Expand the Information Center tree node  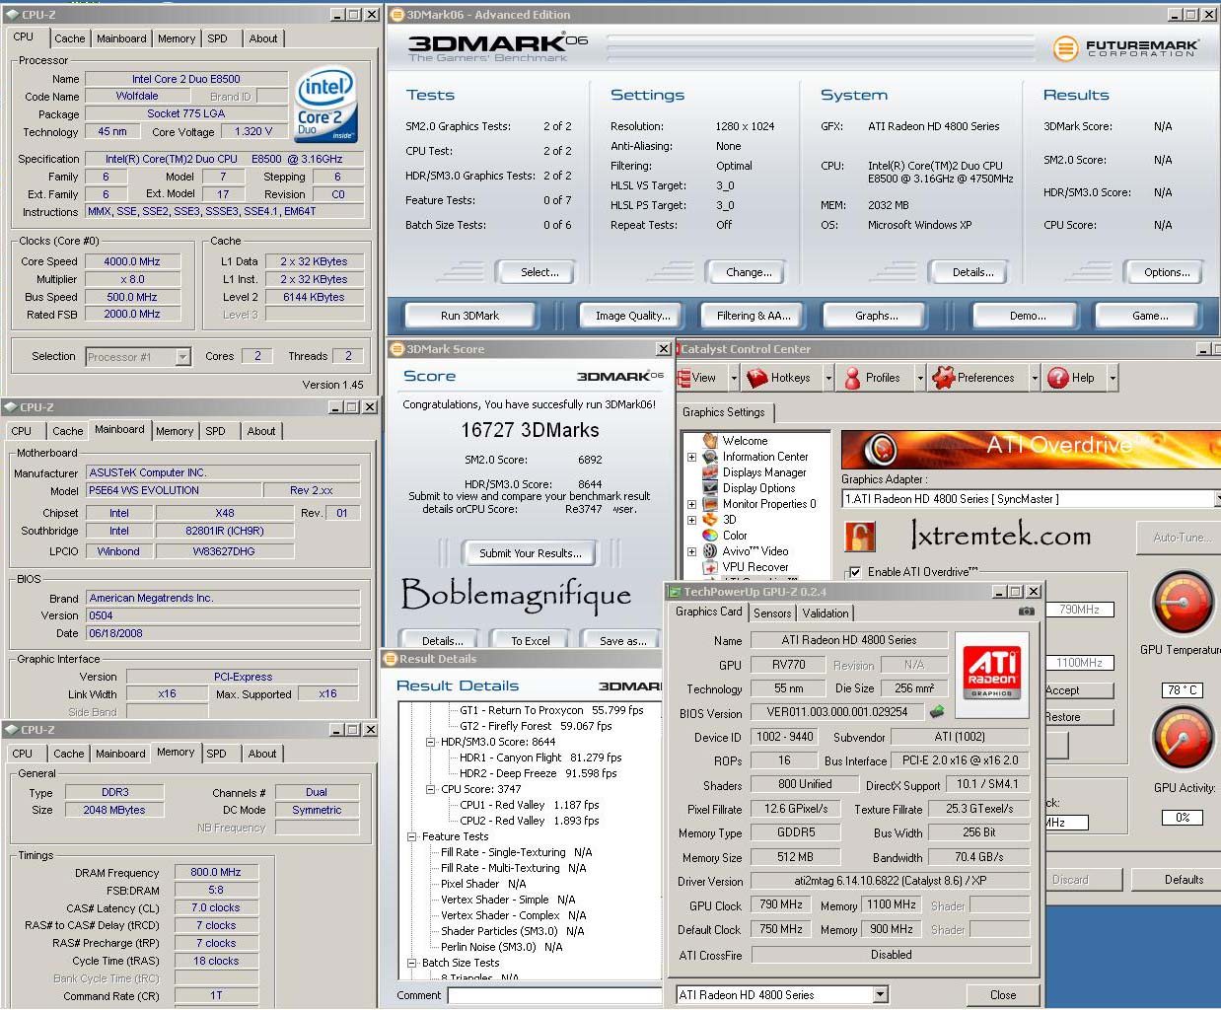click(691, 457)
